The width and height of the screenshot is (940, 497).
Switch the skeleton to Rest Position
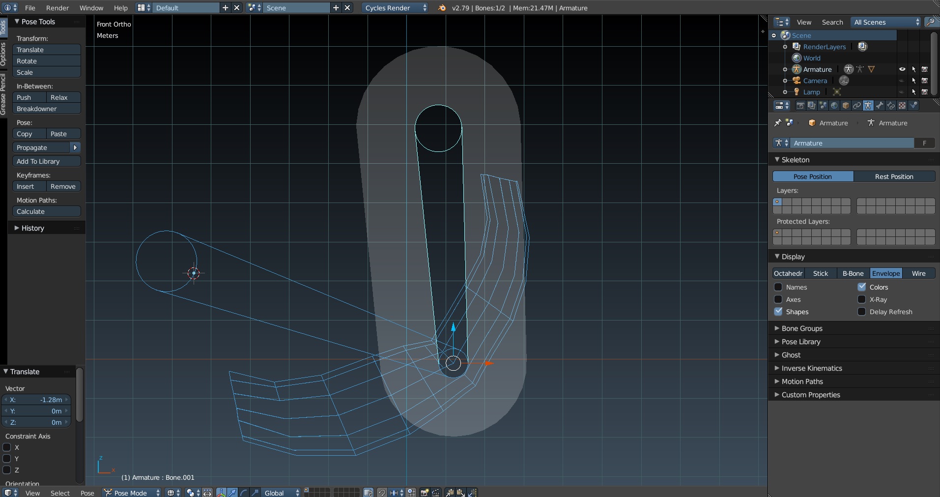point(894,176)
